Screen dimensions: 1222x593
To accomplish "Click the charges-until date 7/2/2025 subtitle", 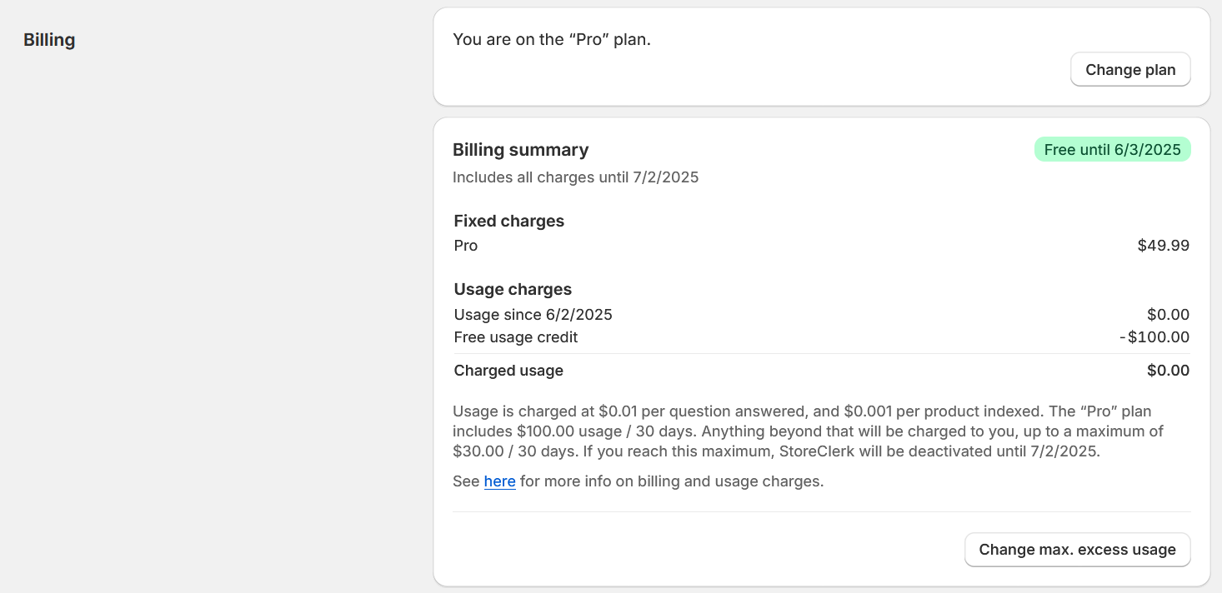I will 575,177.
